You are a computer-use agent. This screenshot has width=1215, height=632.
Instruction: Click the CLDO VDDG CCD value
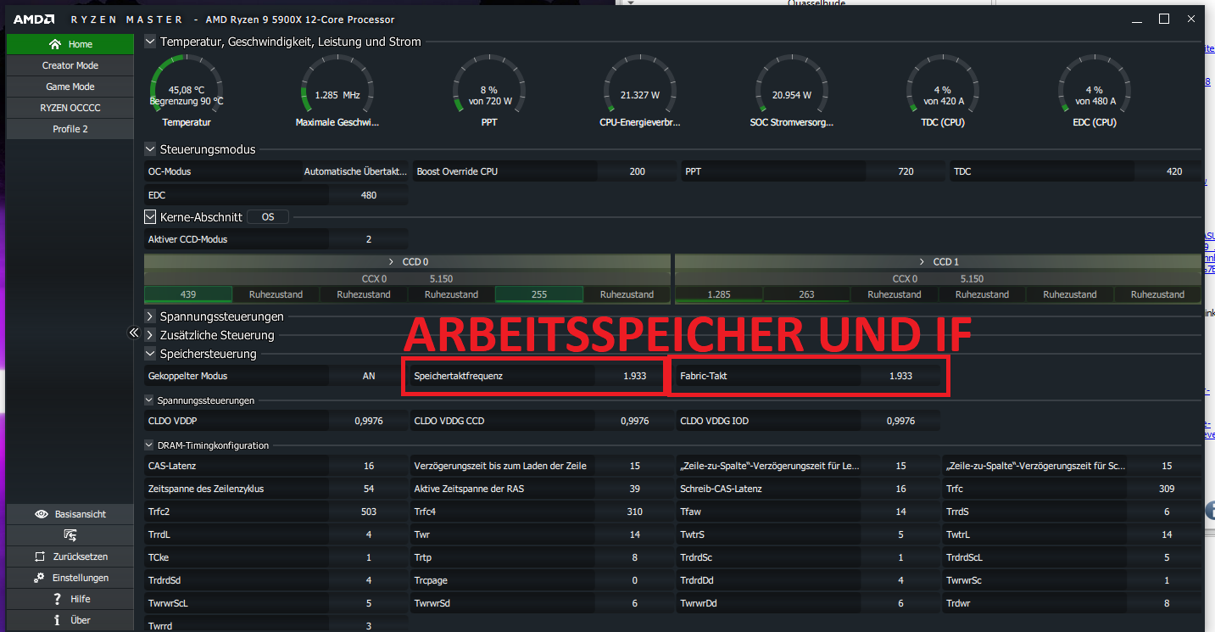pos(634,421)
